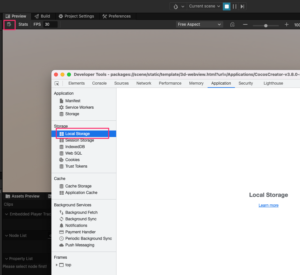Switch to the Build tab
This screenshot has height=275, width=300.
point(42,16)
